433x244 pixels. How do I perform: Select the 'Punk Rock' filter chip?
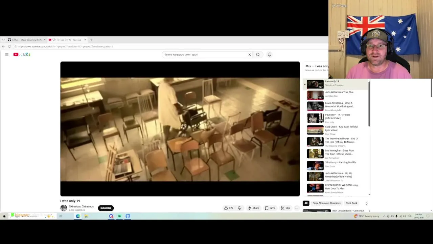click(x=351, y=203)
